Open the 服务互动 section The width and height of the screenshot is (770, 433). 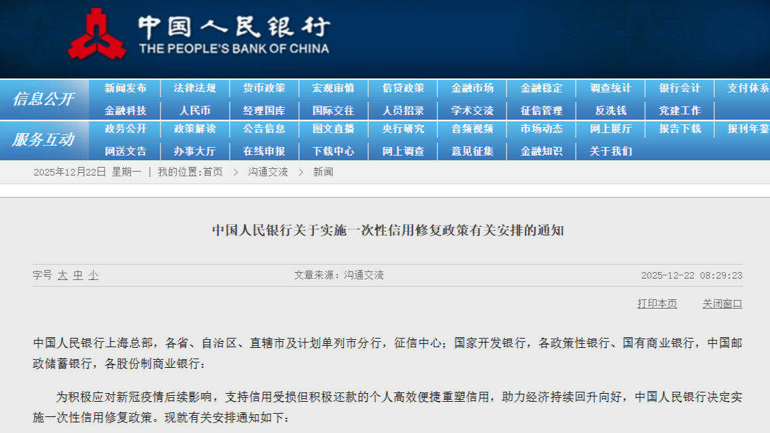coord(44,138)
